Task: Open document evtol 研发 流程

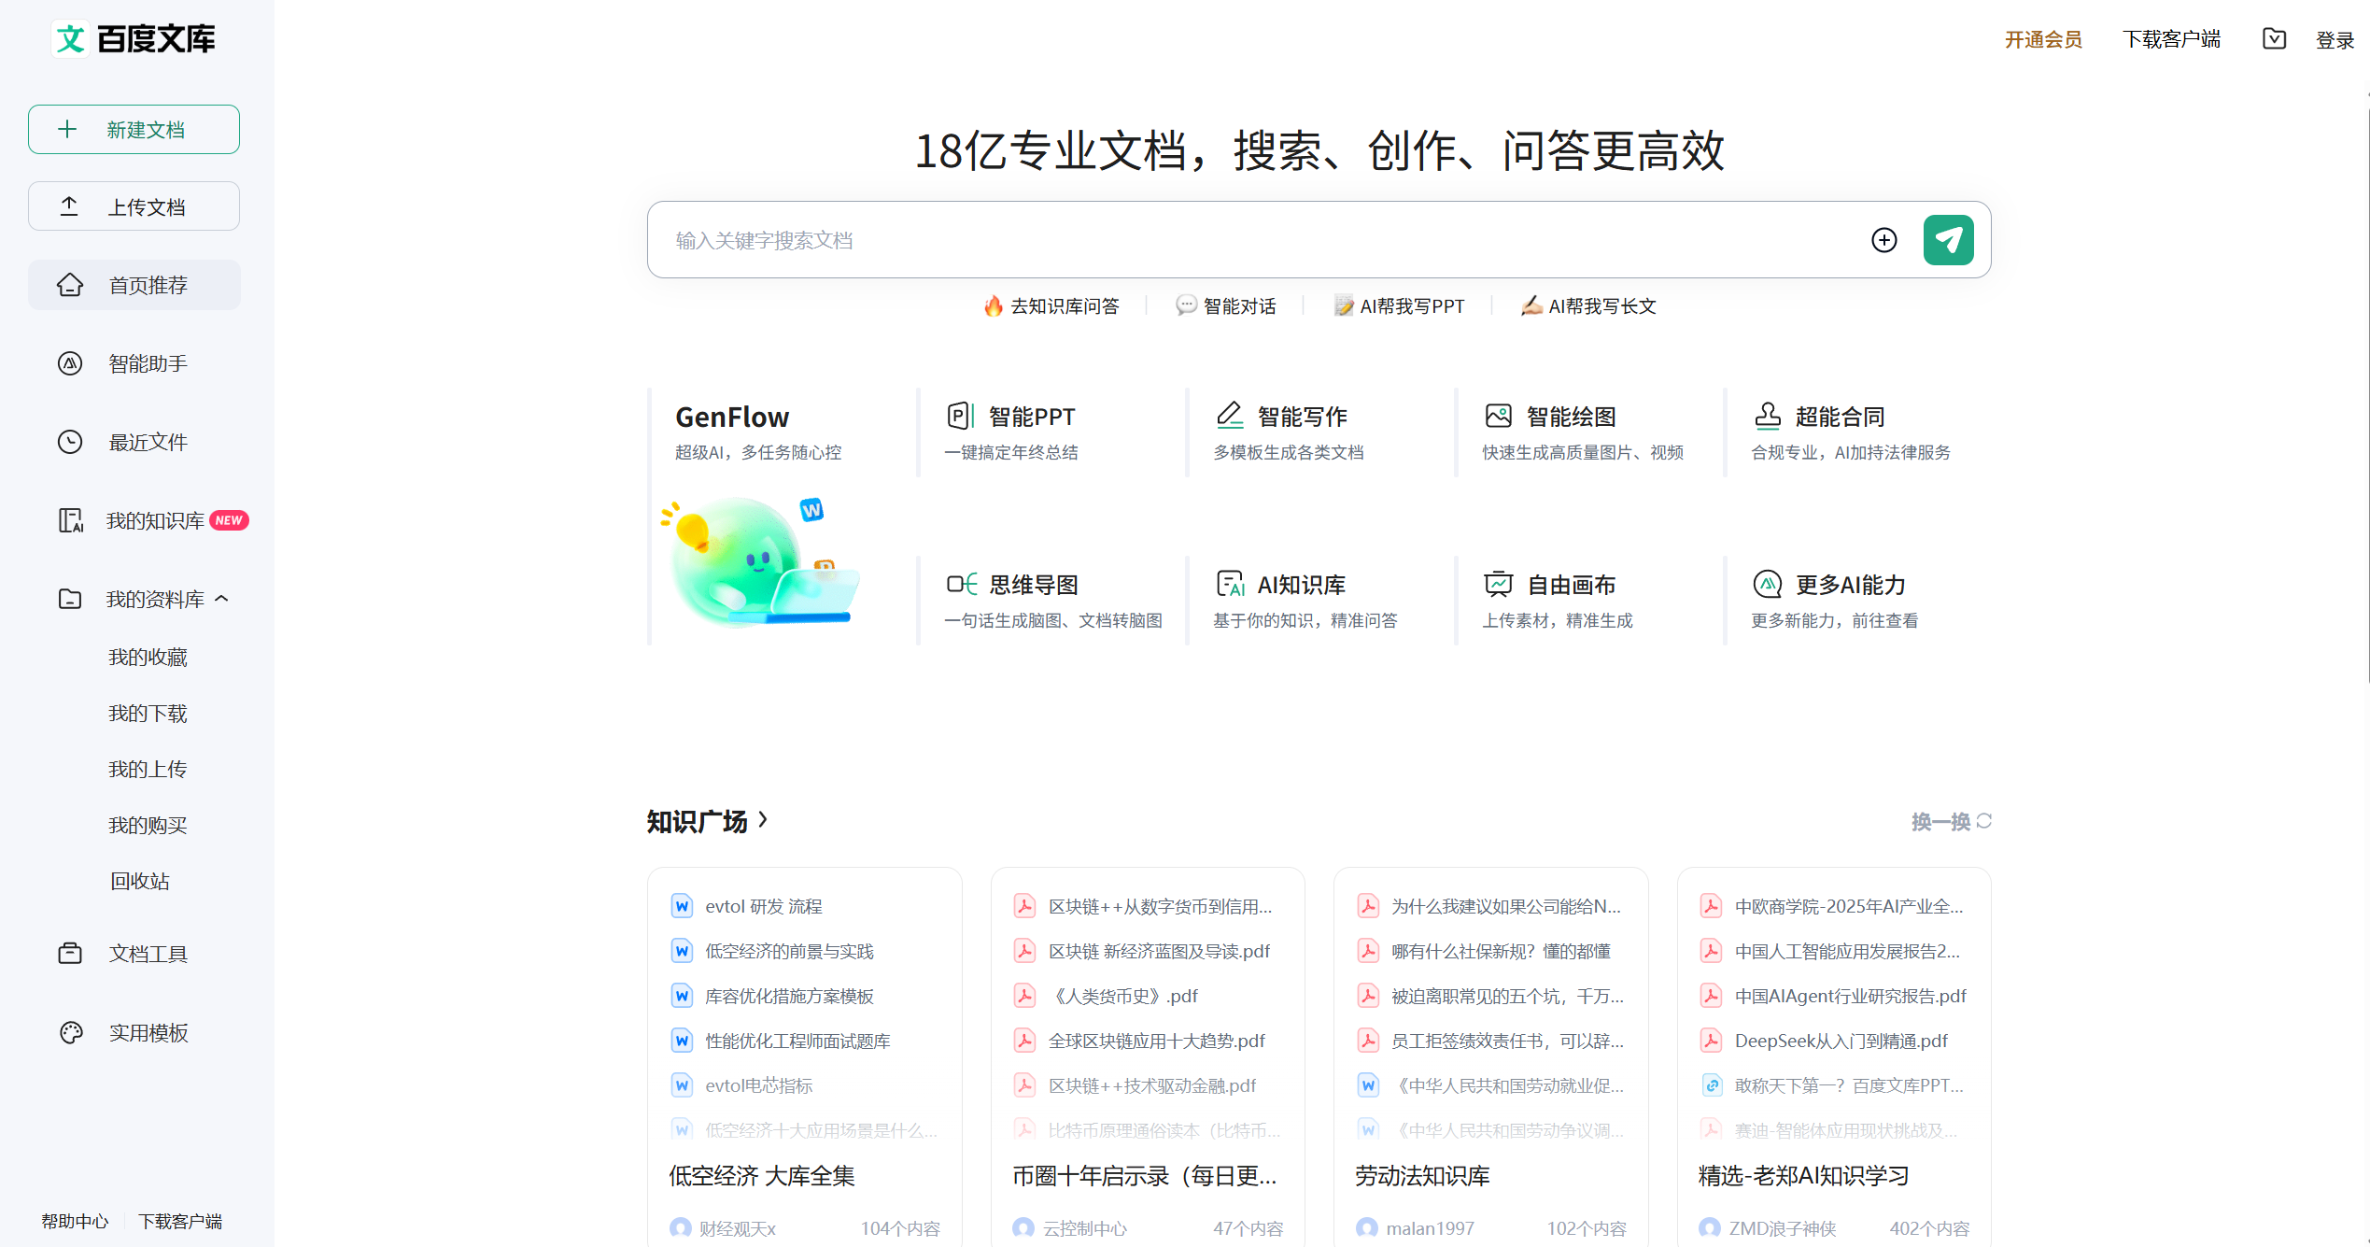Action: (x=764, y=906)
